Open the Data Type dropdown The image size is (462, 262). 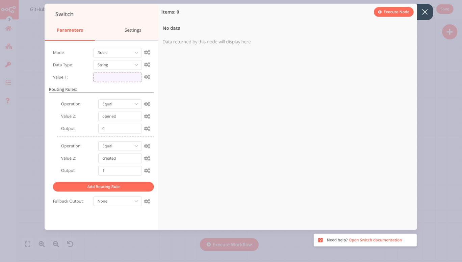pos(117,64)
